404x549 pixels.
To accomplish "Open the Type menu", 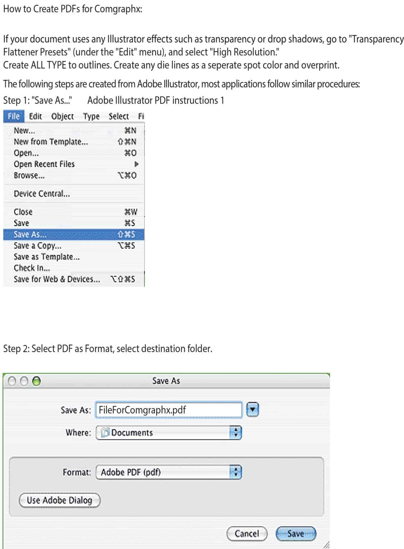I will tap(92, 116).
